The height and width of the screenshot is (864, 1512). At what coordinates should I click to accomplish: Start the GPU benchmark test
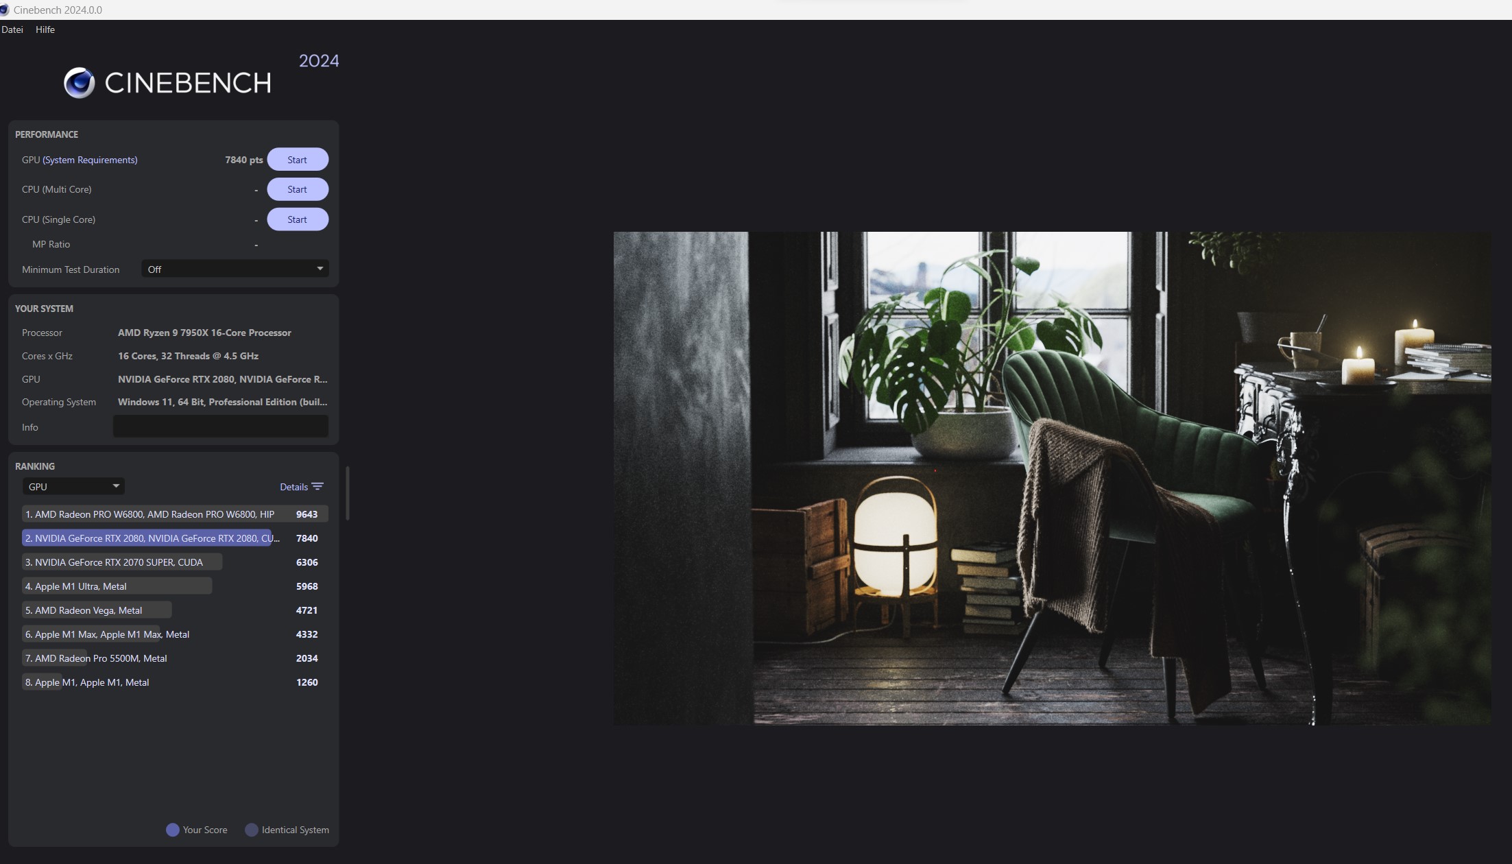pyautogui.click(x=297, y=160)
